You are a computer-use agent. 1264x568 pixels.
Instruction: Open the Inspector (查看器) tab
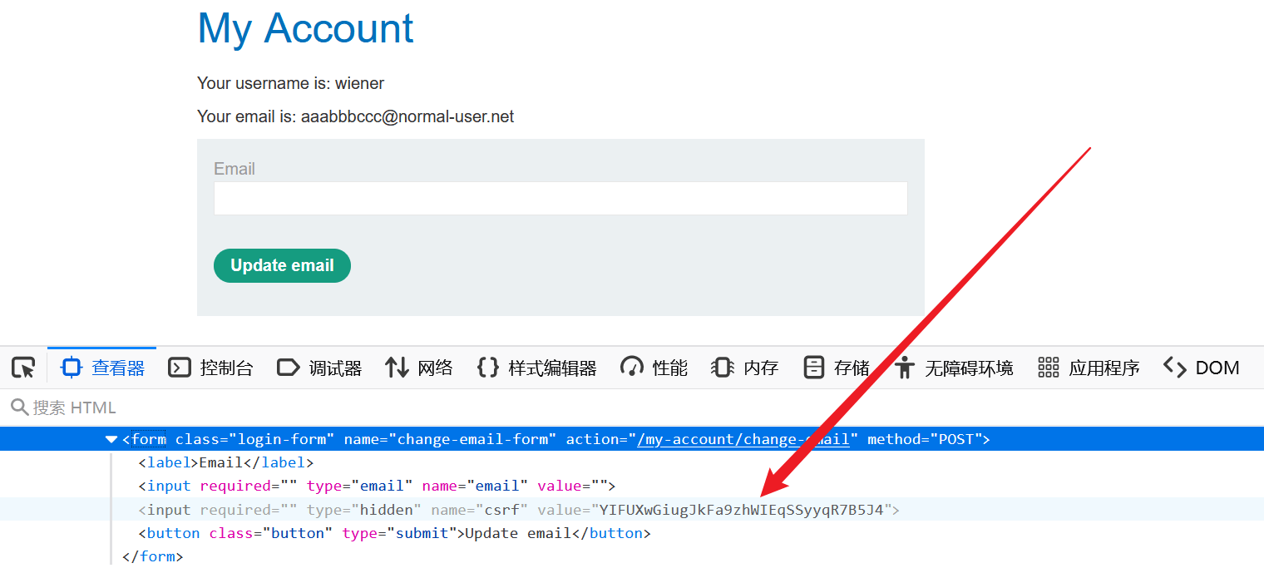[x=102, y=368]
